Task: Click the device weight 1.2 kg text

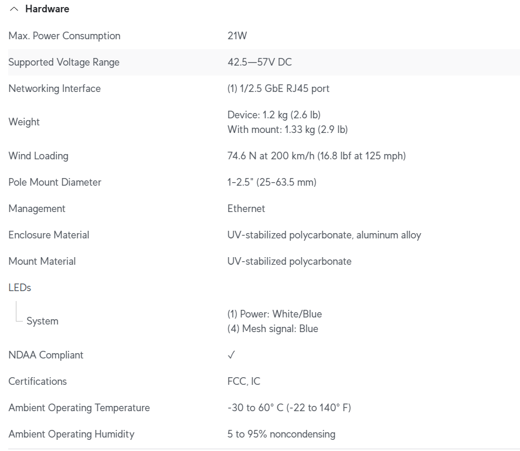Action: point(274,115)
